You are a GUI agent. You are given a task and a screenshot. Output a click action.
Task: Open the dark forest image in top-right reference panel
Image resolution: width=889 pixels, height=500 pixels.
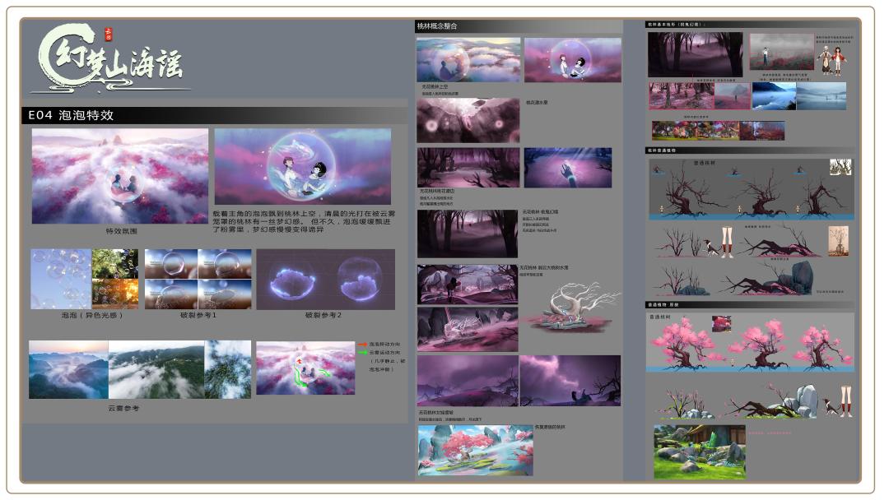pos(695,54)
